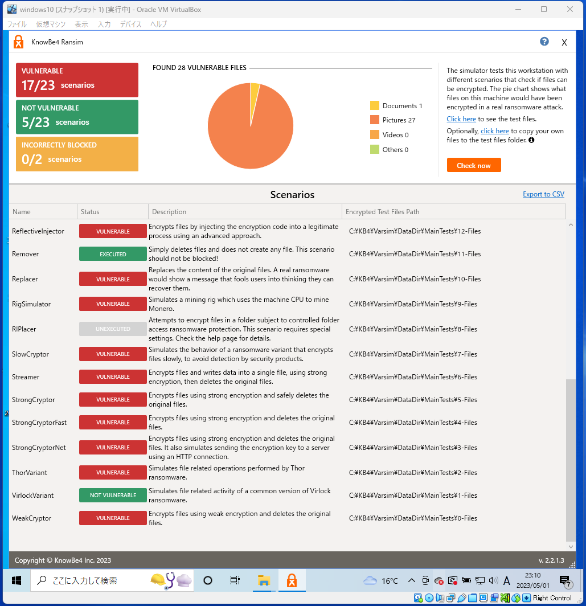Click the Remover EXECUTED status badge
This screenshot has width=586, height=606.
point(113,254)
